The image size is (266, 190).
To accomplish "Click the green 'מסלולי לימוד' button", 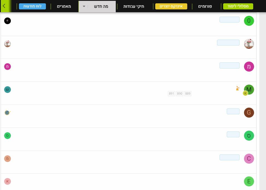I will pos(238,6).
